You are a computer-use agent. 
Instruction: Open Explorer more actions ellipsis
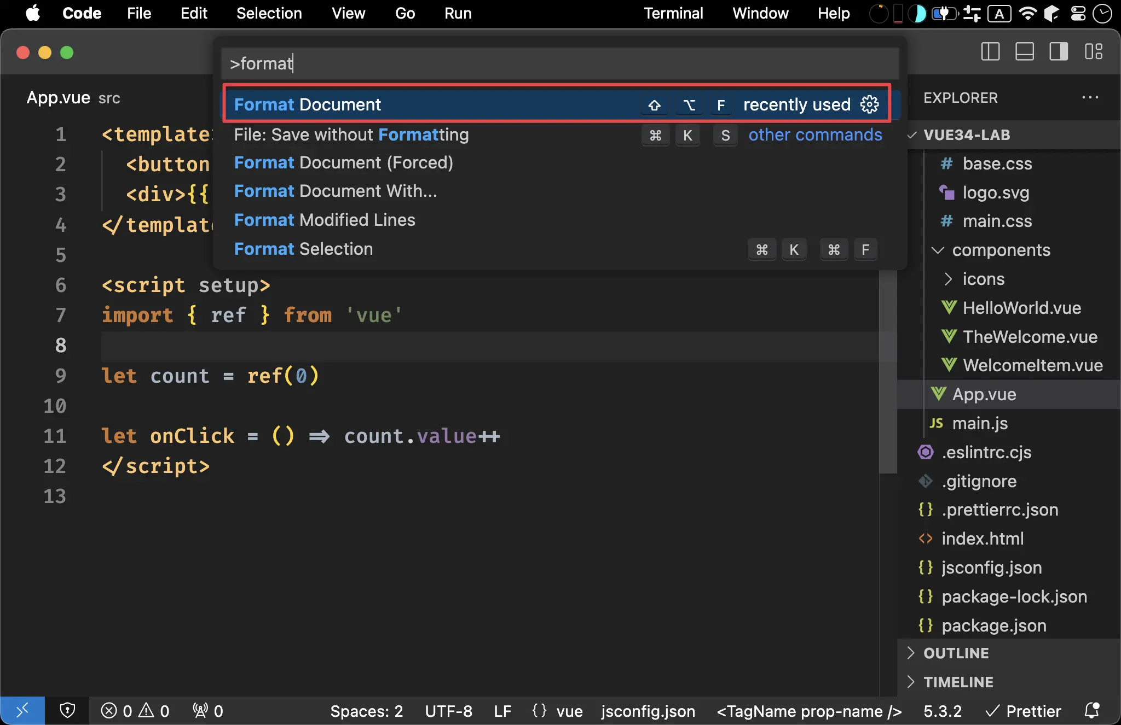1090,97
